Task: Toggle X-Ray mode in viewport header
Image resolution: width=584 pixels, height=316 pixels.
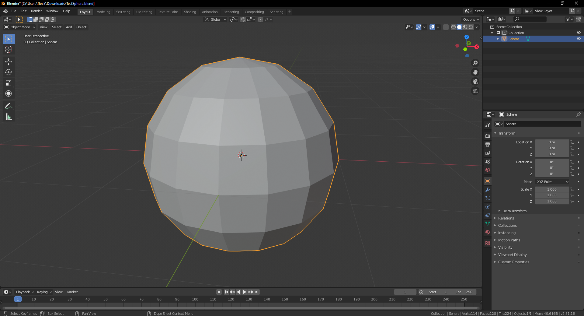Action: pos(446,27)
